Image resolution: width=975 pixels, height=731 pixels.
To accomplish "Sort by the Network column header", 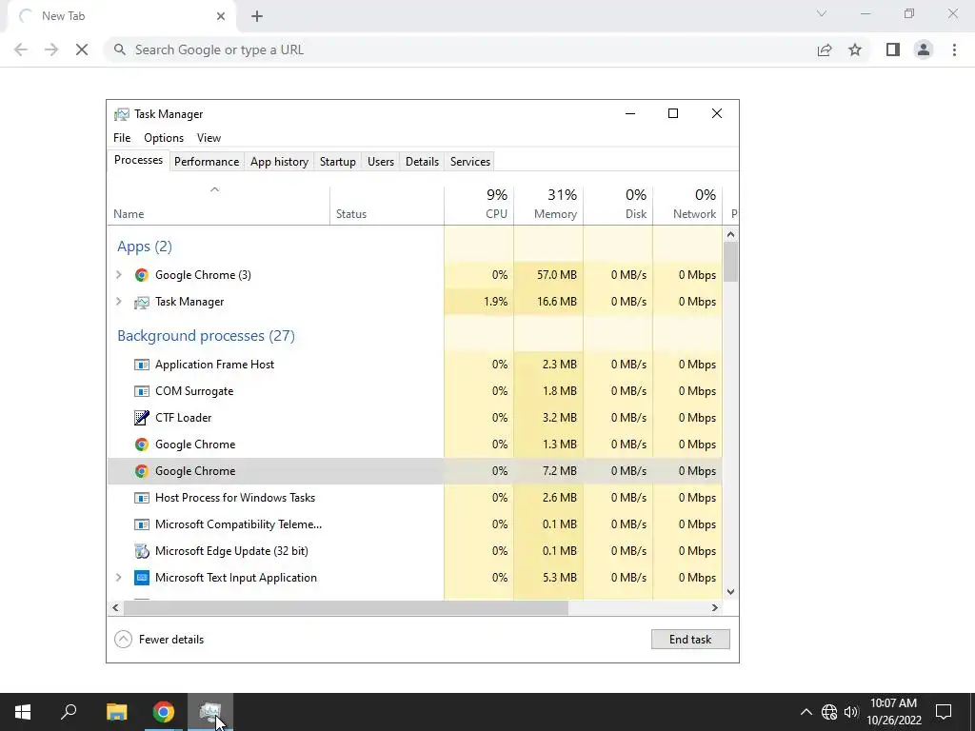I will (x=687, y=206).
